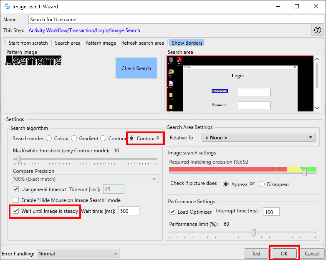This screenshot has width=326, height=260.
Task: Click Refresh search area in toolbar
Action: tap(142, 43)
